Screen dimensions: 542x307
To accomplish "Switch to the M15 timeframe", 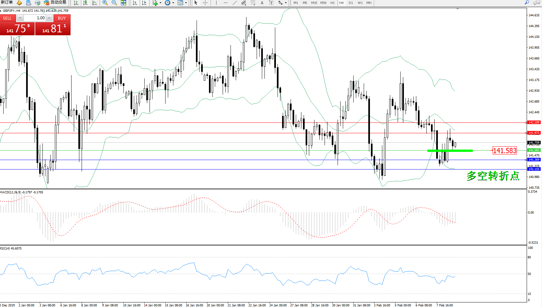I will [x=314, y=3].
